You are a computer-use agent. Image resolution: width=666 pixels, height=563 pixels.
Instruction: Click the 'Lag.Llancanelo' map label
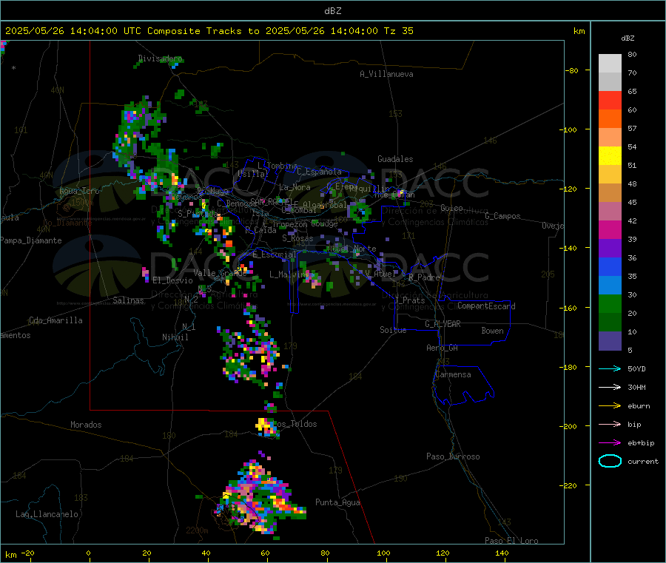(x=47, y=514)
